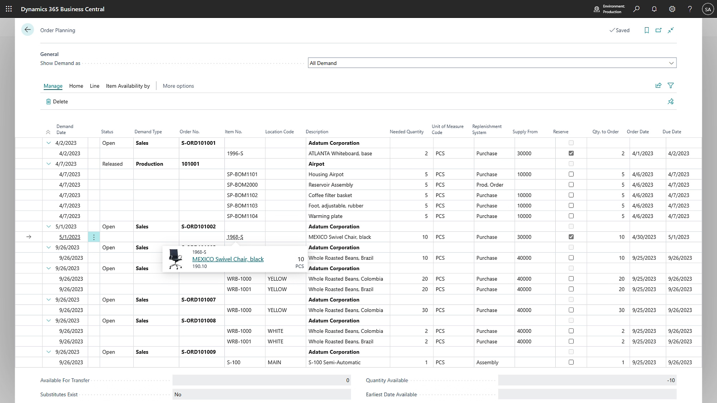Image resolution: width=717 pixels, height=403 pixels.
Task: Click the collapse page icon top right
Action: click(670, 30)
